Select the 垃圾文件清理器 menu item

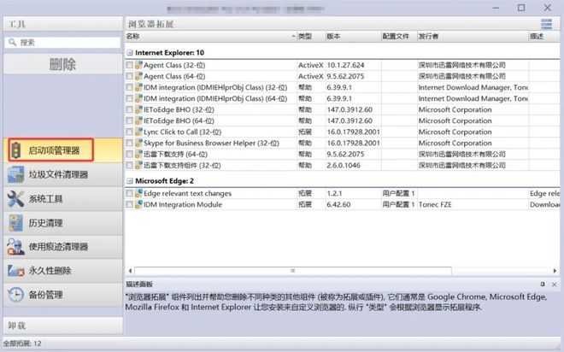(63, 175)
